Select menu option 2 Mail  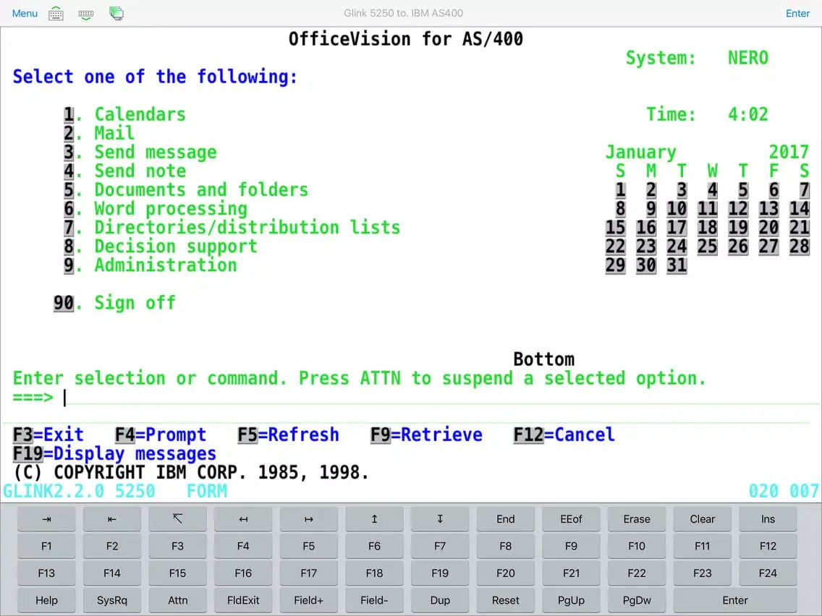click(99, 133)
